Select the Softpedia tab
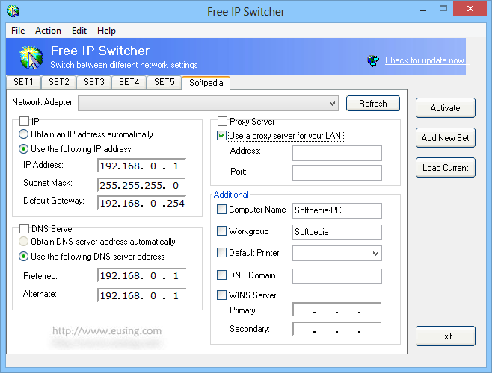Viewport: 492px width, 373px height. pyautogui.click(x=206, y=83)
